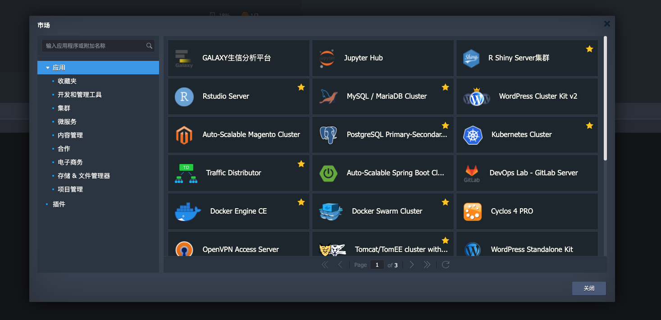Click the Cyclos 4 PRO orange logo
Screen dimensions: 661x320
[472, 212]
